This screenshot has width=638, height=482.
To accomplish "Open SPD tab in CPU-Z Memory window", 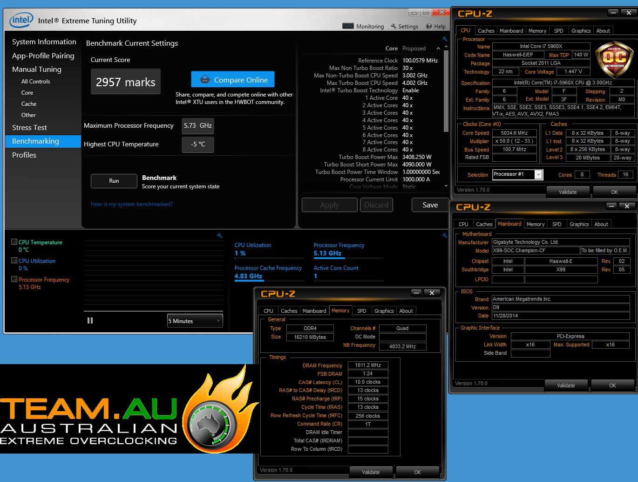I will click(x=362, y=311).
